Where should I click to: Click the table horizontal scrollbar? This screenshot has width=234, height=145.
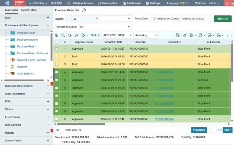(81, 124)
